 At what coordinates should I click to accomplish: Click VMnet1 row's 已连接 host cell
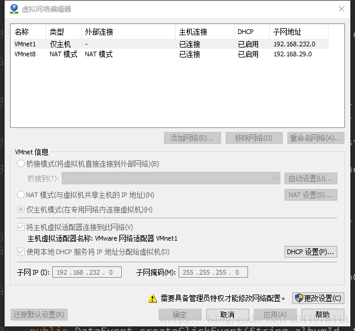pyautogui.click(x=190, y=44)
